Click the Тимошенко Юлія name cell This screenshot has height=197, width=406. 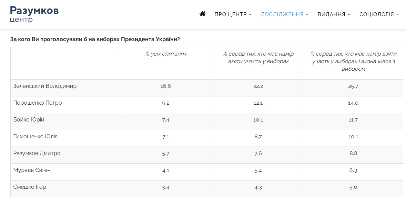[65, 138]
